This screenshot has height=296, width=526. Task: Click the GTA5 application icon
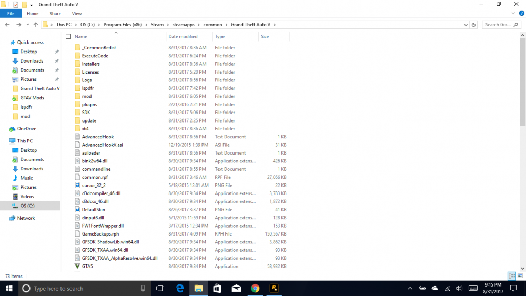click(x=77, y=266)
